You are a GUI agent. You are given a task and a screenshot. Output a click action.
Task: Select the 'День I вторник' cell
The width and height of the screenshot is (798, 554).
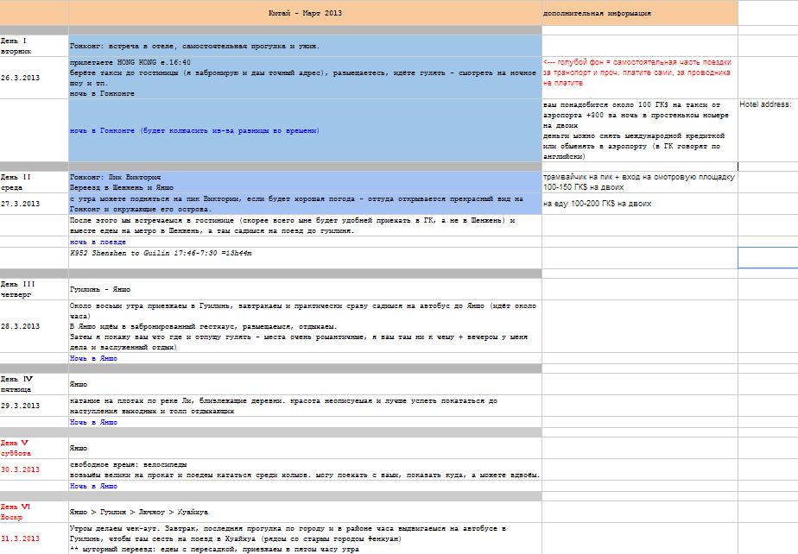[34, 45]
